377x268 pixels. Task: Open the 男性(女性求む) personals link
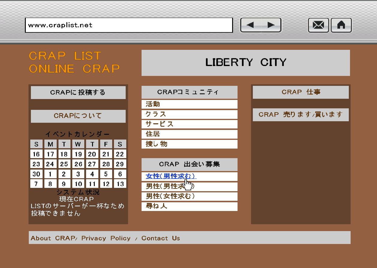click(190, 197)
